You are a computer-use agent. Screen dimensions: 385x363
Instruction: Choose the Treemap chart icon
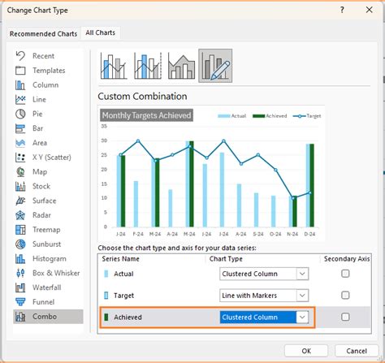click(x=20, y=230)
